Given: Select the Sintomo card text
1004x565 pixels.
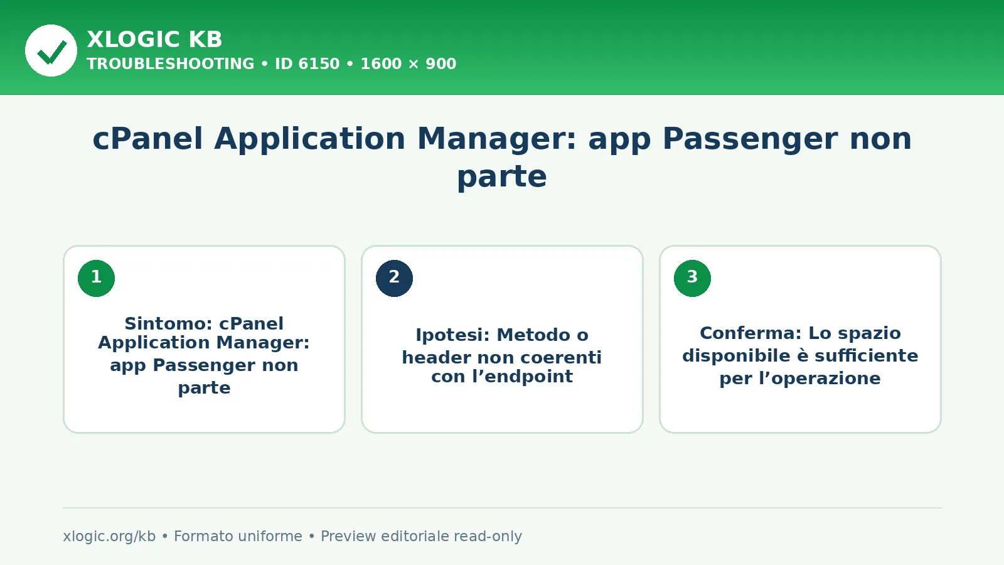Looking at the screenshot, I should [x=204, y=355].
